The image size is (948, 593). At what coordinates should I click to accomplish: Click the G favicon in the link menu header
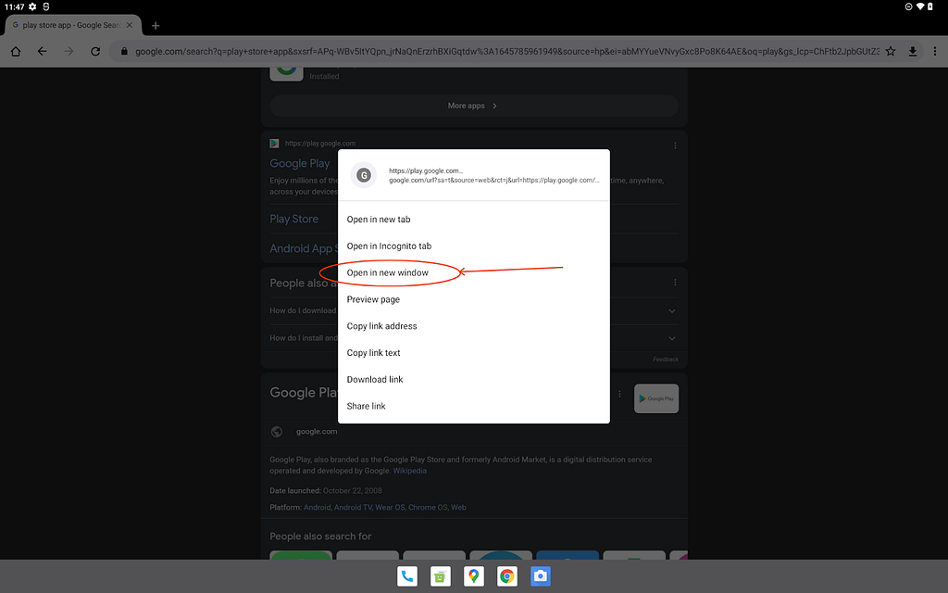(x=363, y=175)
